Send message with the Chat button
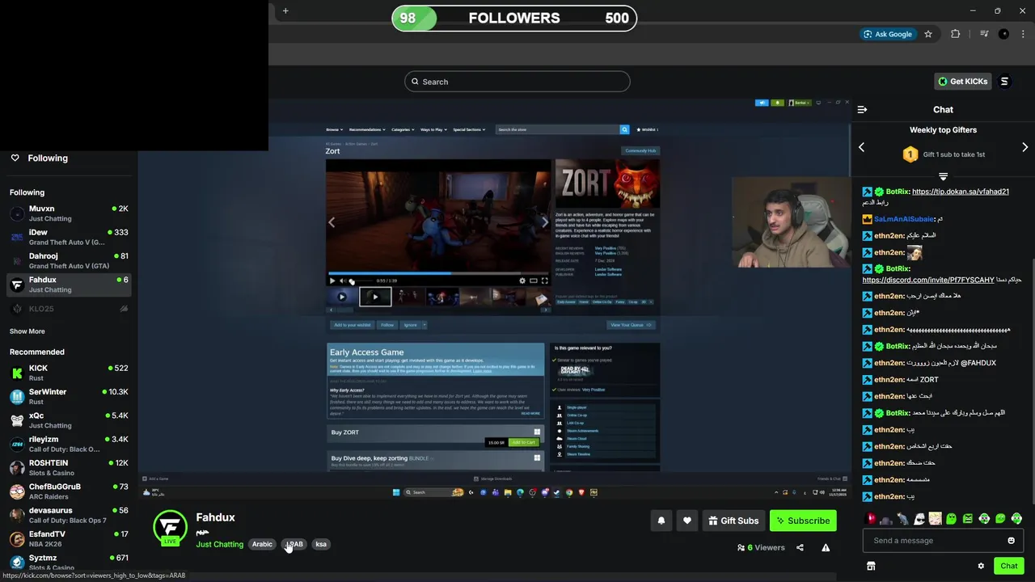The image size is (1035, 582). point(1008,566)
